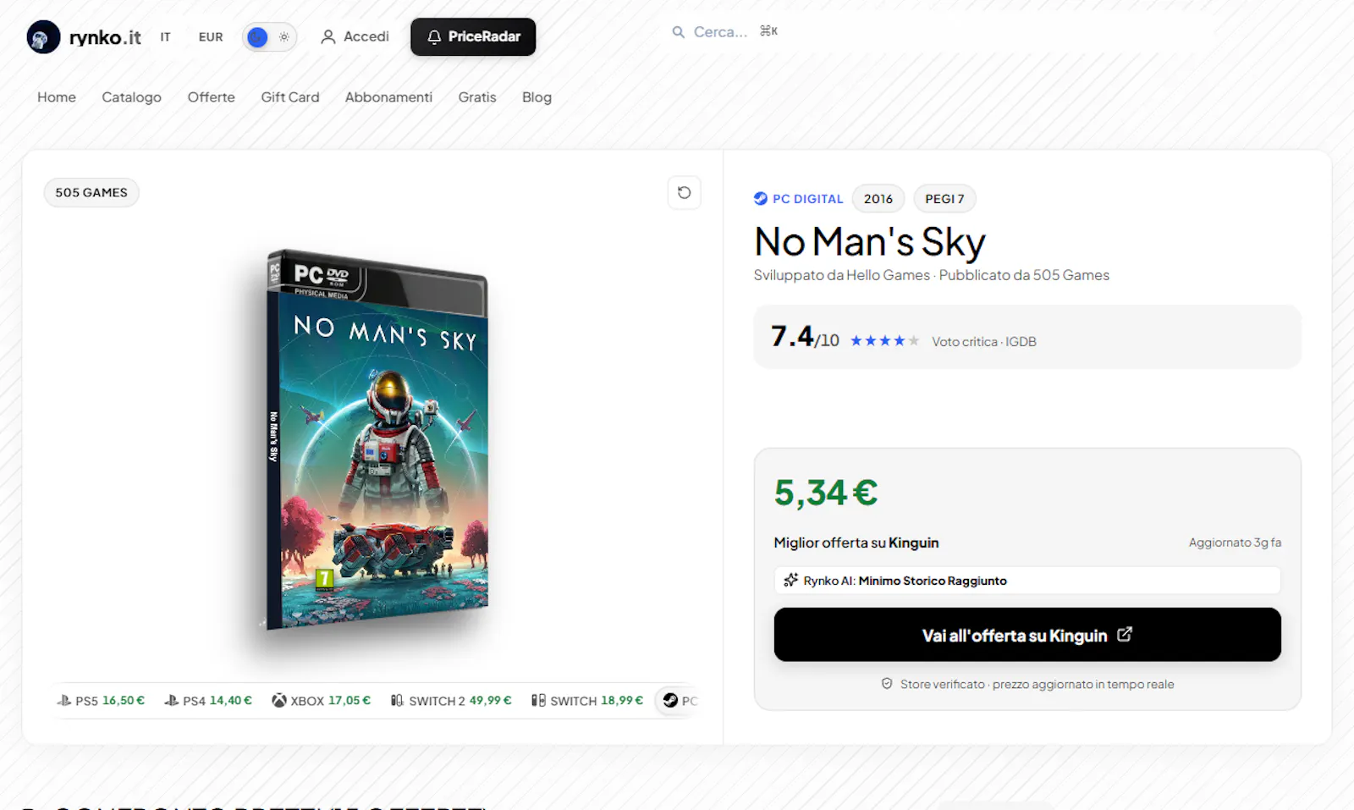Open the IT language selector
The height and width of the screenshot is (810, 1354).
pyautogui.click(x=165, y=37)
